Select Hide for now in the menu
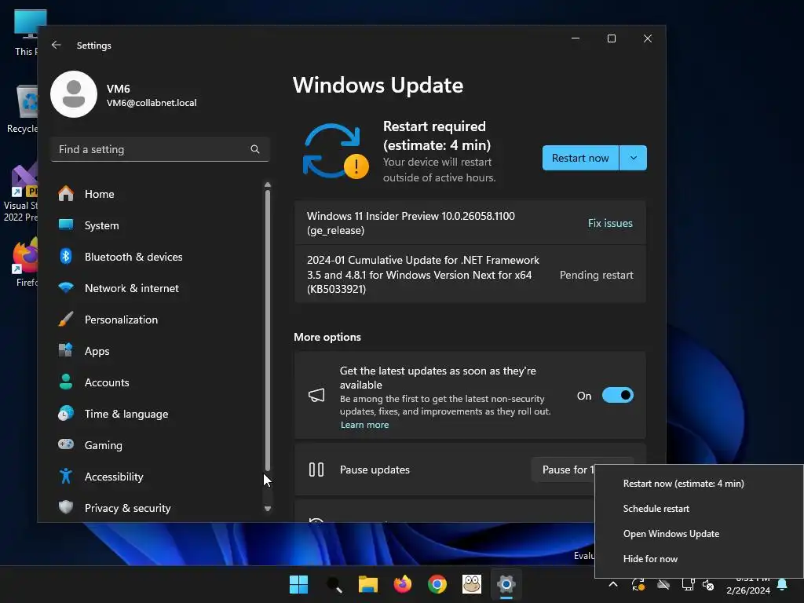The height and width of the screenshot is (603, 804). pos(650,559)
